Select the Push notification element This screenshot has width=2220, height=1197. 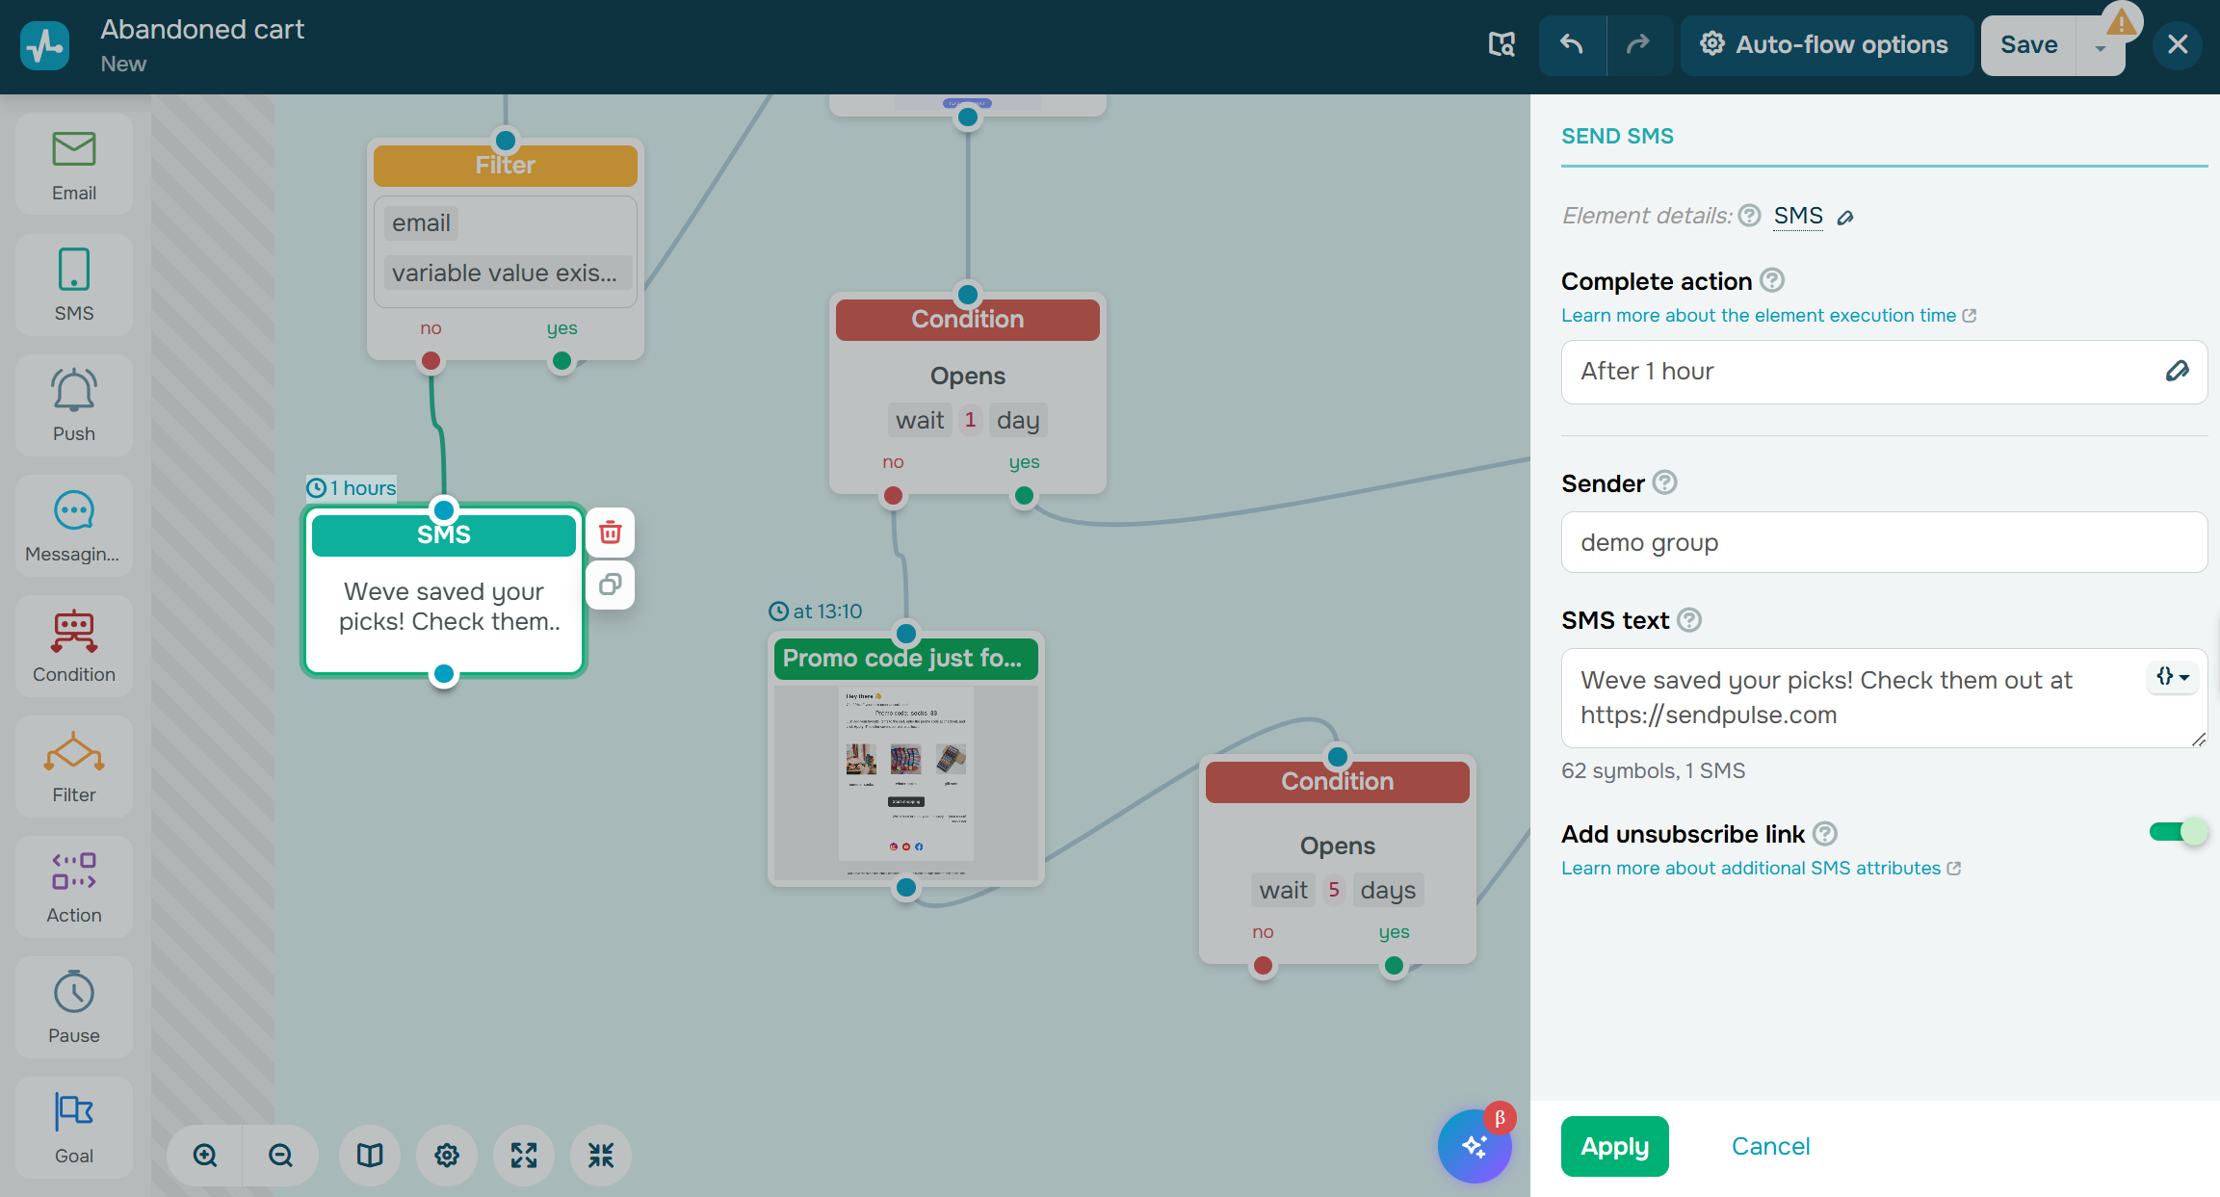click(x=74, y=405)
